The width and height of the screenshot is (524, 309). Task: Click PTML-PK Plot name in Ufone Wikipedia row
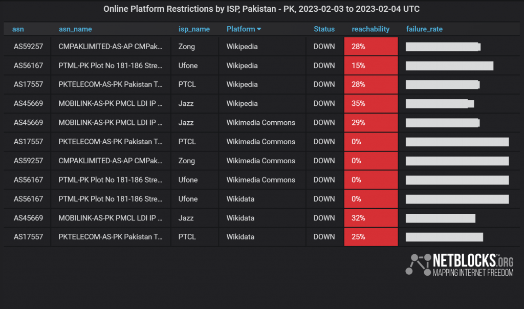(111, 65)
